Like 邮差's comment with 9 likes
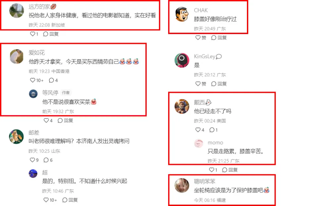The width and height of the screenshot is (331, 206). pyautogui.click(x=34, y=160)
